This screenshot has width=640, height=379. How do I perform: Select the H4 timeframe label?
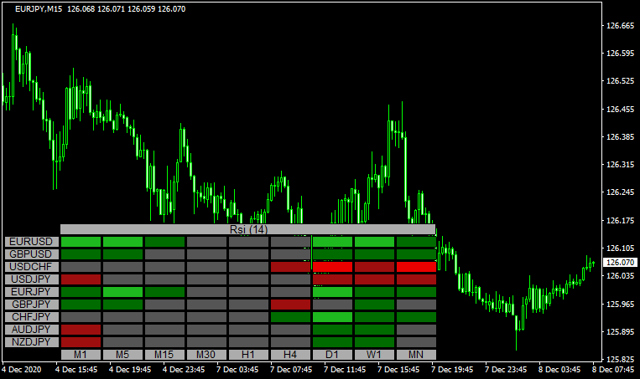[x=290, y=355]
